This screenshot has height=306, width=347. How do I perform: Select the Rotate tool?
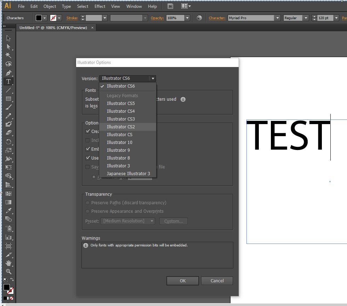coord(8,142)
